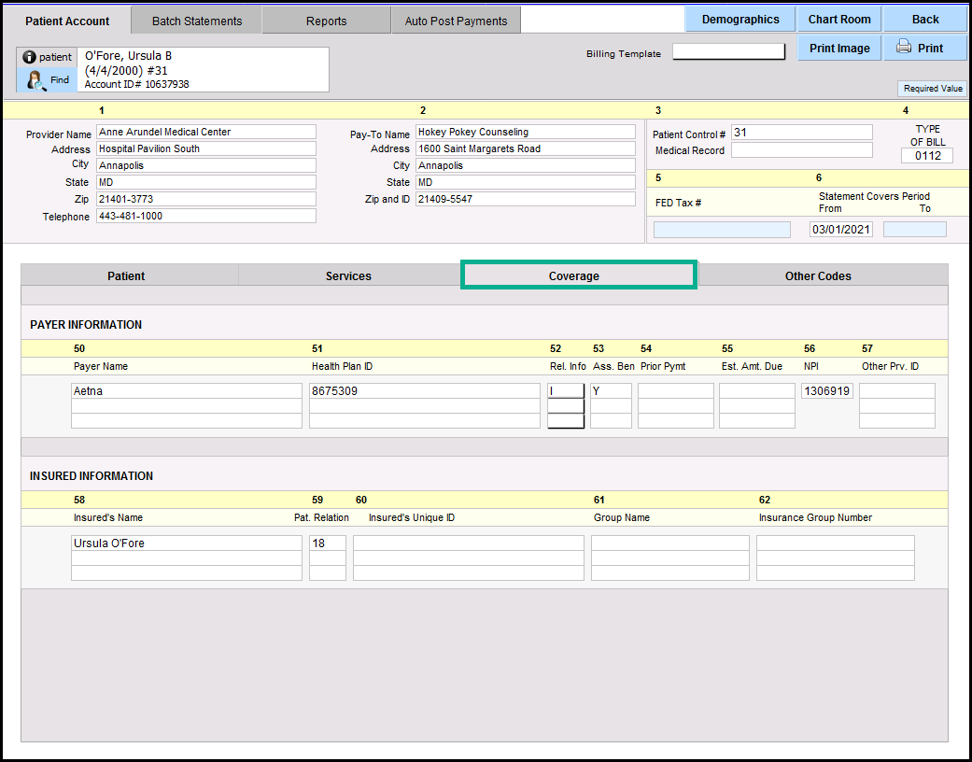Click the printer icon on Print button

point(903,48)
